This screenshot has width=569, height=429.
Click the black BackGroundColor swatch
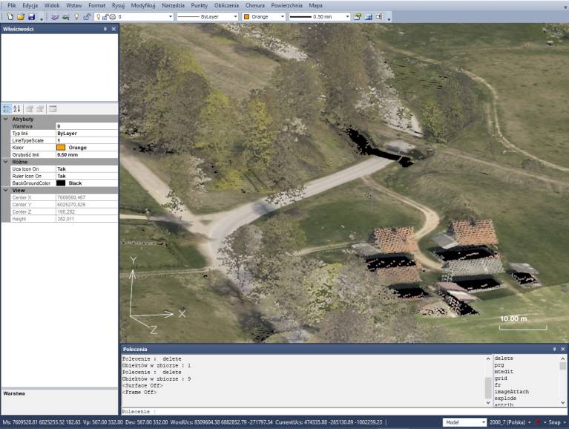(x=61, y=183)
